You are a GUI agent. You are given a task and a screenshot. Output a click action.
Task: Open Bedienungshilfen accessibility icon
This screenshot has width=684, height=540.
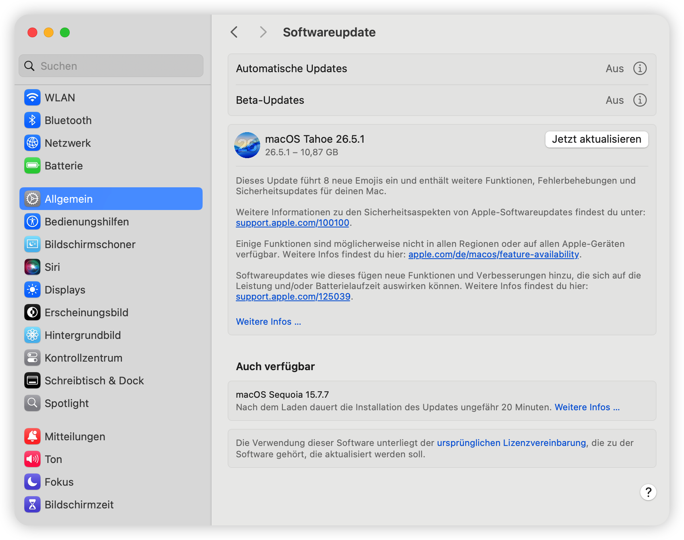(32, 222)
